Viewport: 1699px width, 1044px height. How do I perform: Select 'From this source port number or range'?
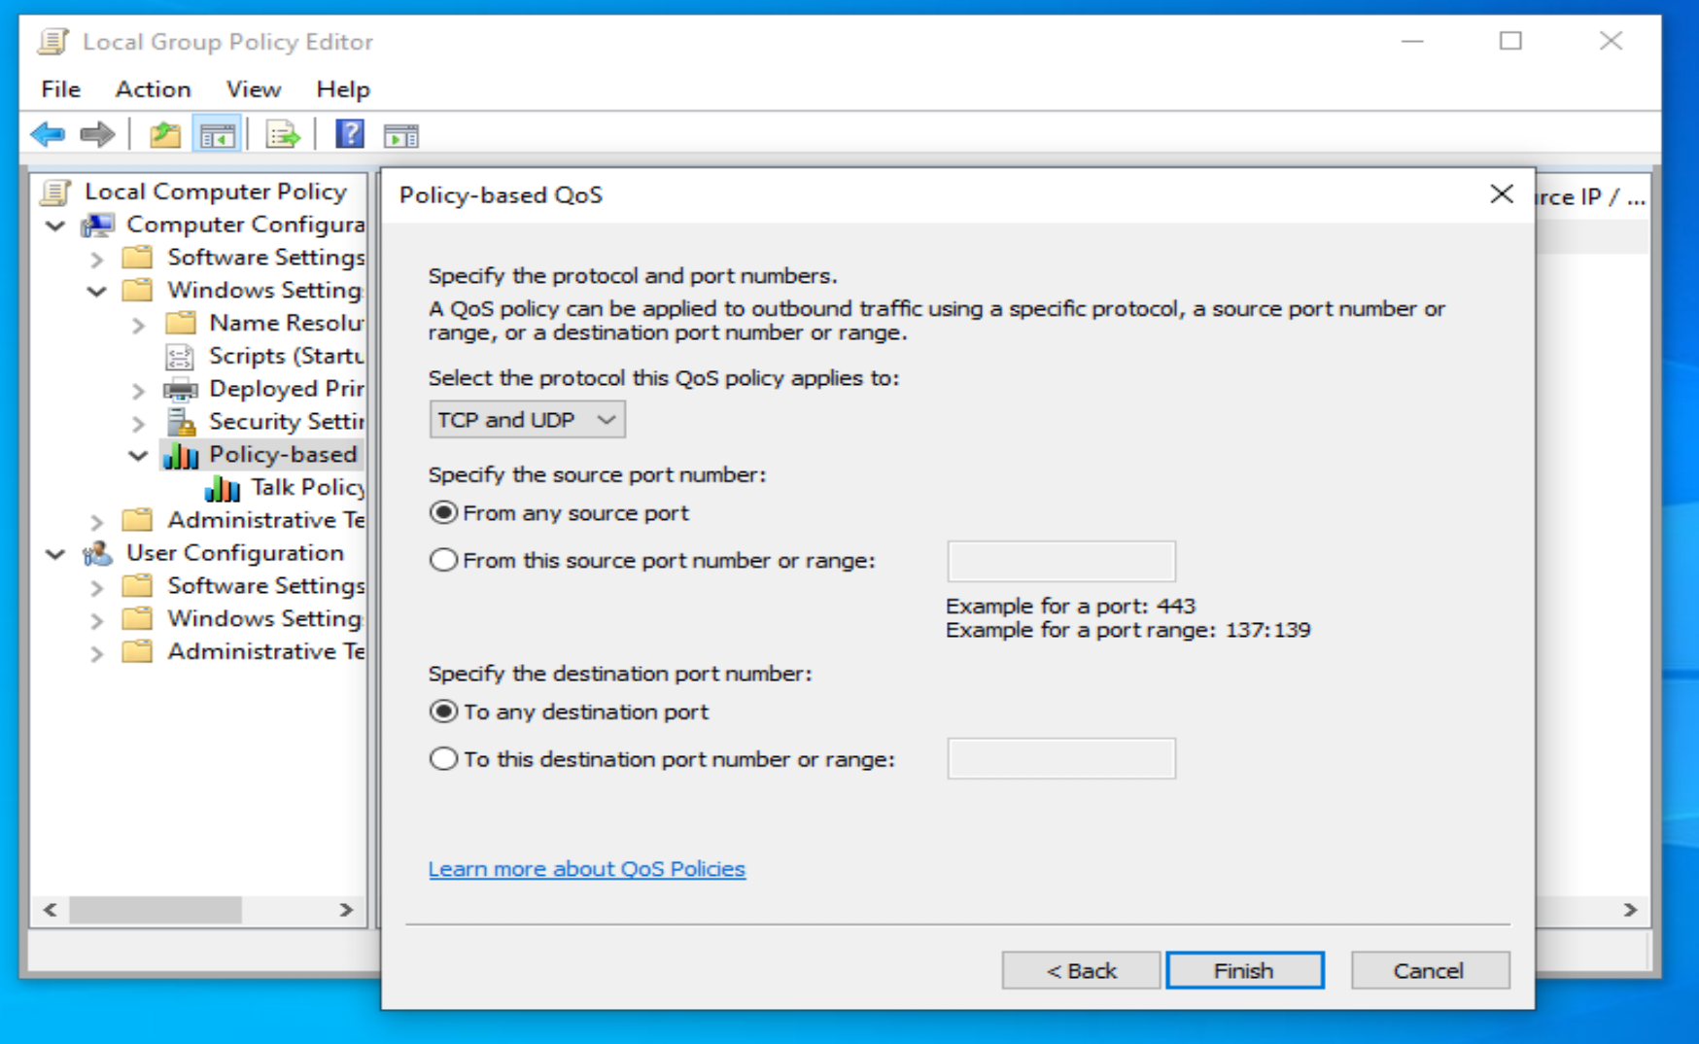(x=443, y=561)
